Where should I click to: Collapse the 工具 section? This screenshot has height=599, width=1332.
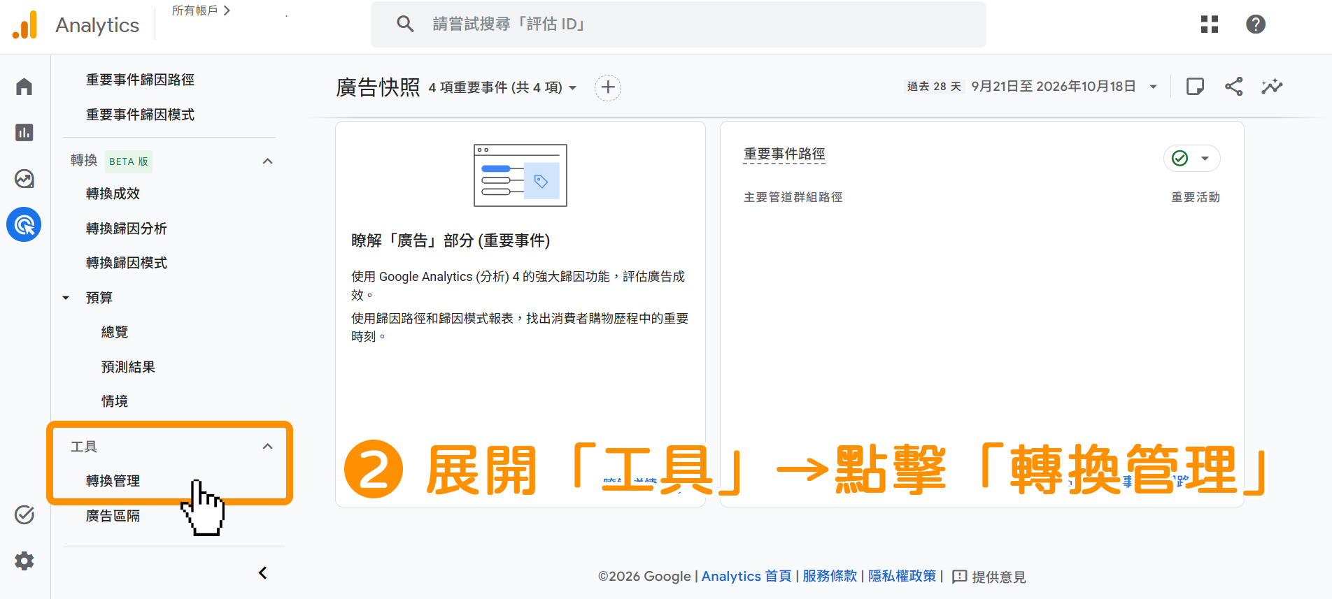coord(267,447)
